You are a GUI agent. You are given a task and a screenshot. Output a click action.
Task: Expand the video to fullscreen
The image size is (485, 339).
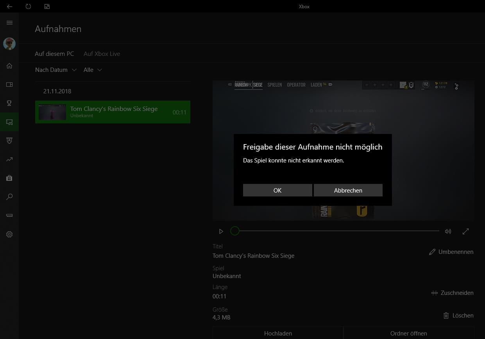[465, 231]
